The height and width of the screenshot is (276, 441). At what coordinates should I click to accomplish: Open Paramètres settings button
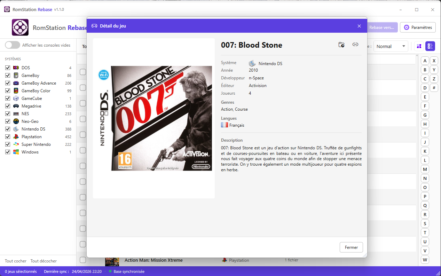click(418, 27)
